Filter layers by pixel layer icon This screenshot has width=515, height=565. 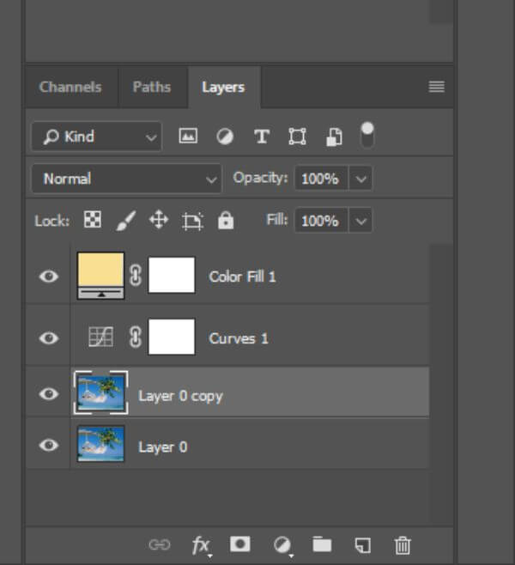click(188, 137)
